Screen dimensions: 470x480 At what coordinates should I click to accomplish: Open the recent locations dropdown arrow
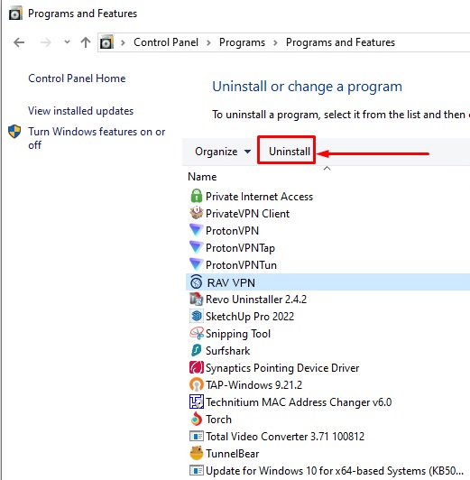tap(67, 42)
